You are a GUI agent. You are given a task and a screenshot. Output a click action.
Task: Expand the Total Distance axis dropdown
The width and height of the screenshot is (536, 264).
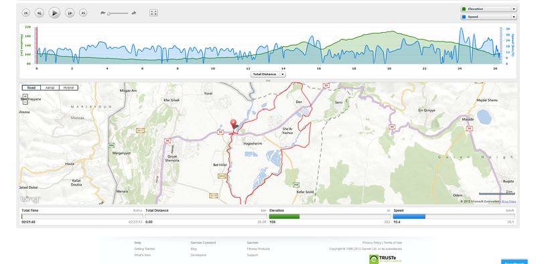point(268,74)
